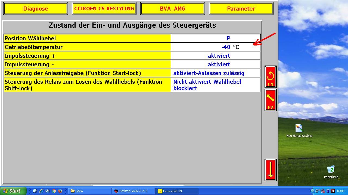Click the battery tray icon
The height and width of the screenshot is (195, 348).
click(x=328, y=191)
